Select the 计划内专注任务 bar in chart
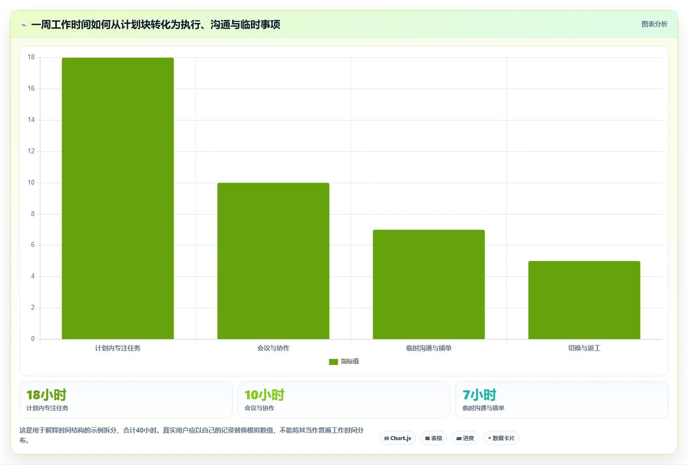This screenshot has width=688, height=465. click(x=118, y=198)
